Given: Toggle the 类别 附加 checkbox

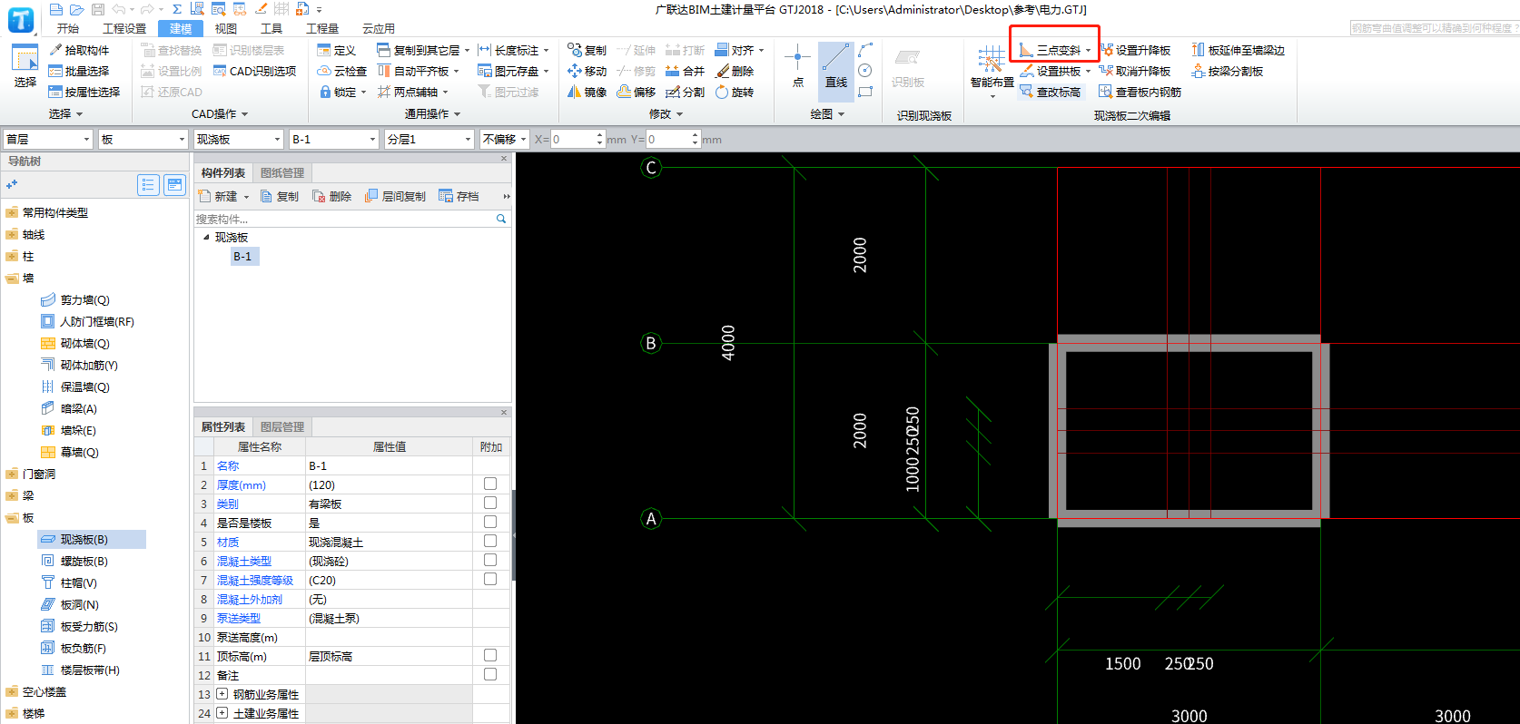Looking at the screenshot, I should (490, 503).
